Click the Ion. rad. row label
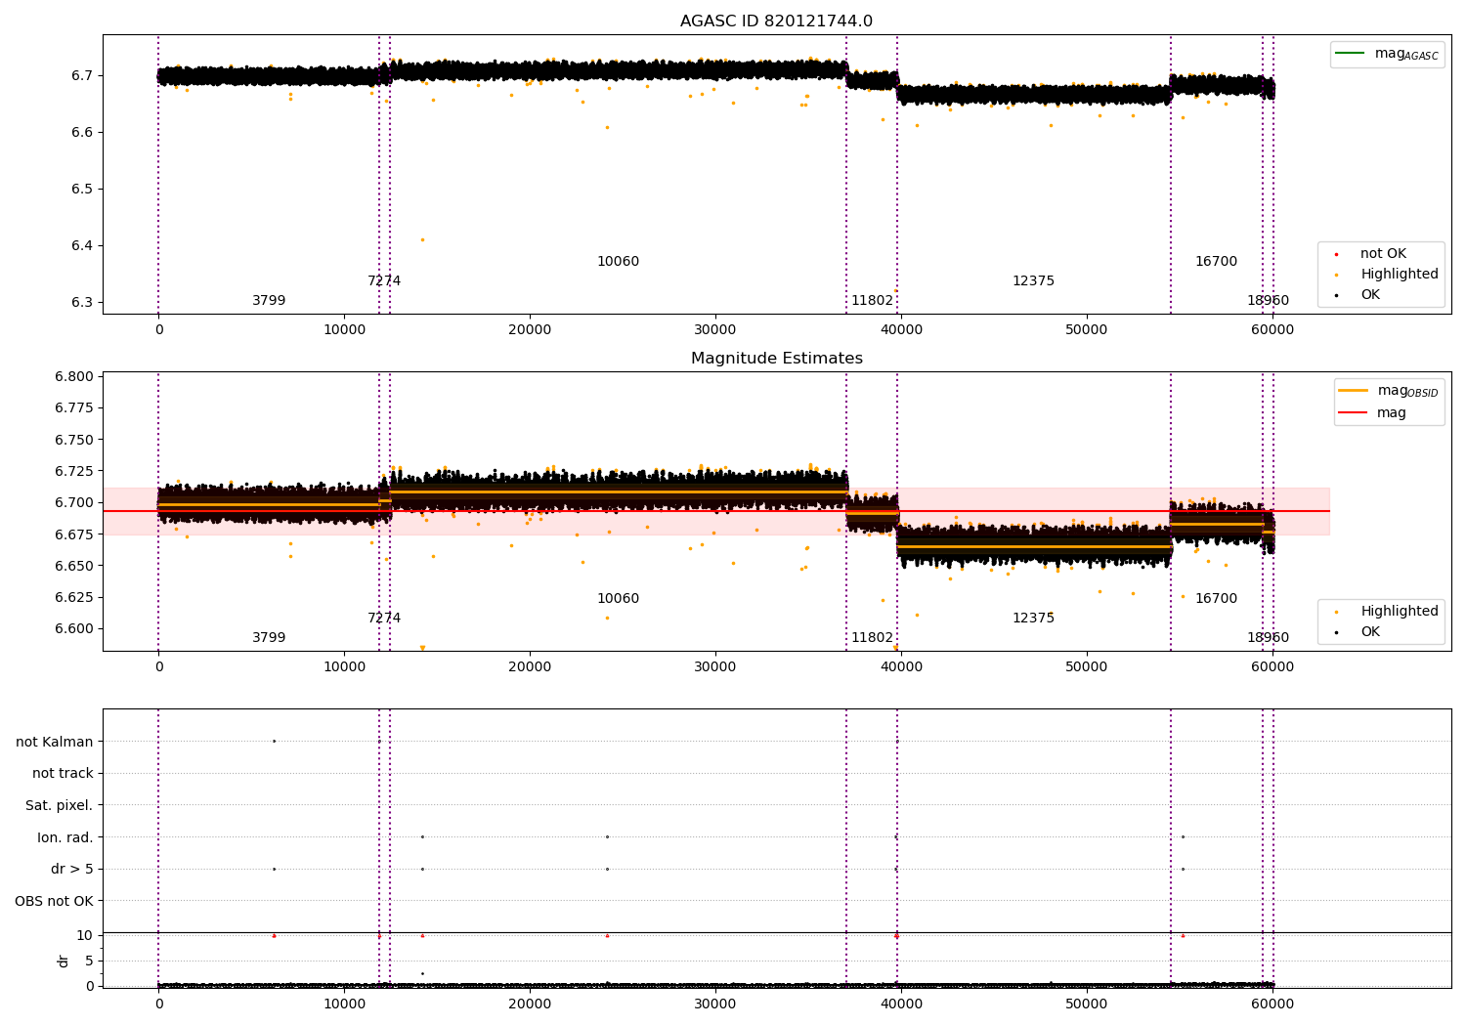This screenshot has width=1466, height=1026. click(65, 837)
